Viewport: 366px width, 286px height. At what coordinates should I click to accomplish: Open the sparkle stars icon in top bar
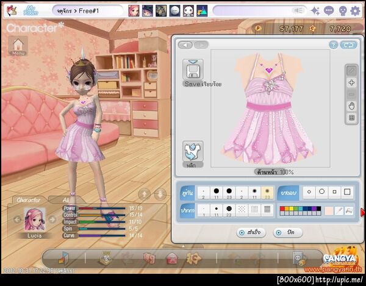[315, 11]
